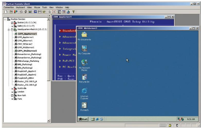The height and width of the screenshot is (128, 201).
Task: Click the blue screen on-screen menu icon
Action: tap(35, 12)
